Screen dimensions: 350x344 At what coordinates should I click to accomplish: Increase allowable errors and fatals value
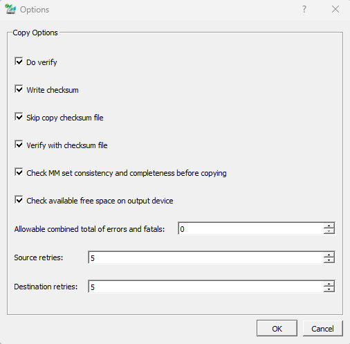coord(329,226)
